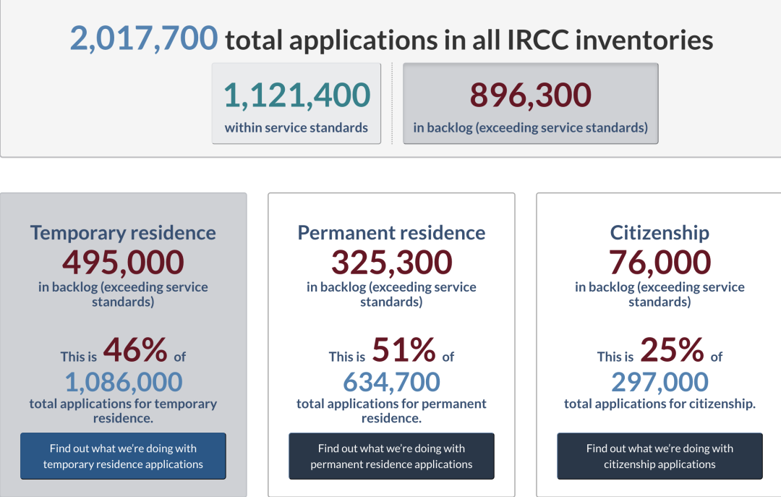The width and height of the screenshot is (781, 497).
Task: Click 'total applications for temporary residence.' text
Action: (x=123, y=411)
